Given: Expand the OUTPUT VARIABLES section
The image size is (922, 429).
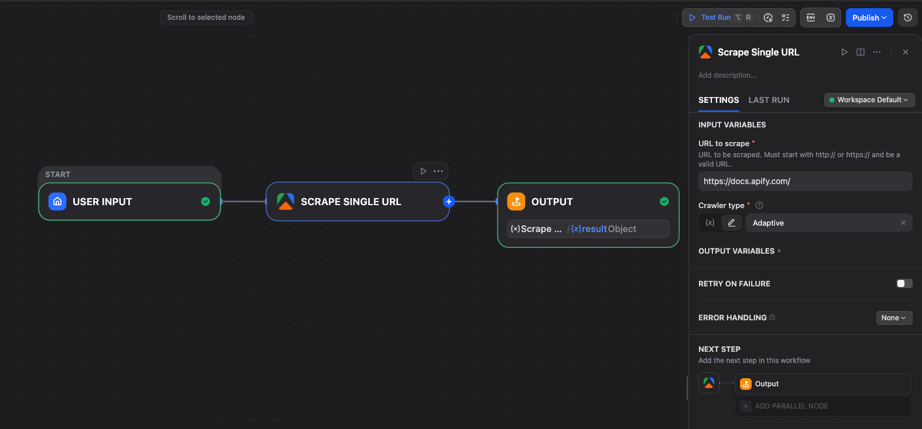Looking at the screenshot, I should click(x=740, y=251).
